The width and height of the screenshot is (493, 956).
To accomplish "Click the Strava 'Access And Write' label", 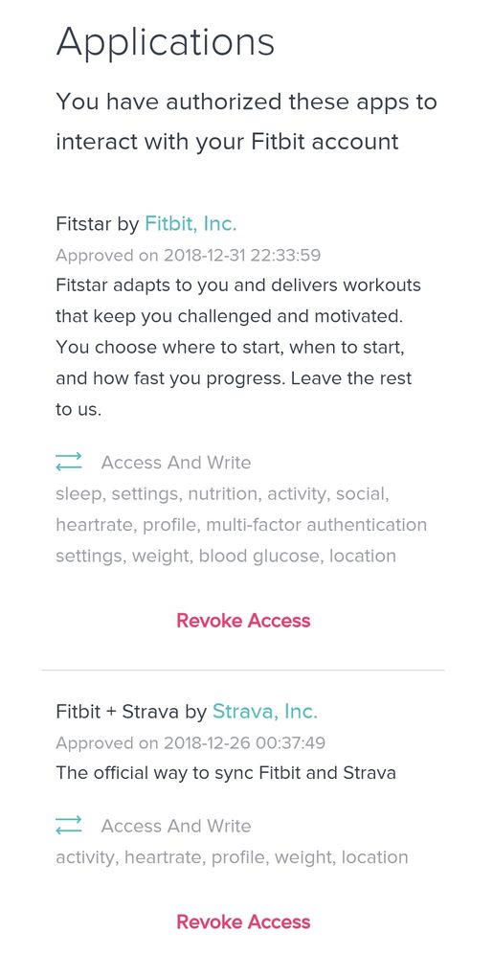I will [176, 826].
